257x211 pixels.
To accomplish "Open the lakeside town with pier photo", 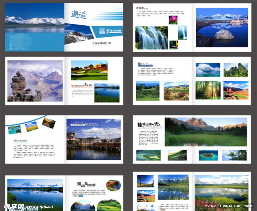I will click(x=94, y=139).
